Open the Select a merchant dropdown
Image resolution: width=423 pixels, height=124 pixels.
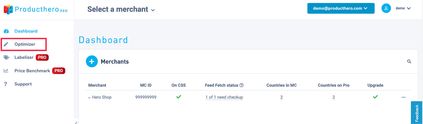(121, 9)
